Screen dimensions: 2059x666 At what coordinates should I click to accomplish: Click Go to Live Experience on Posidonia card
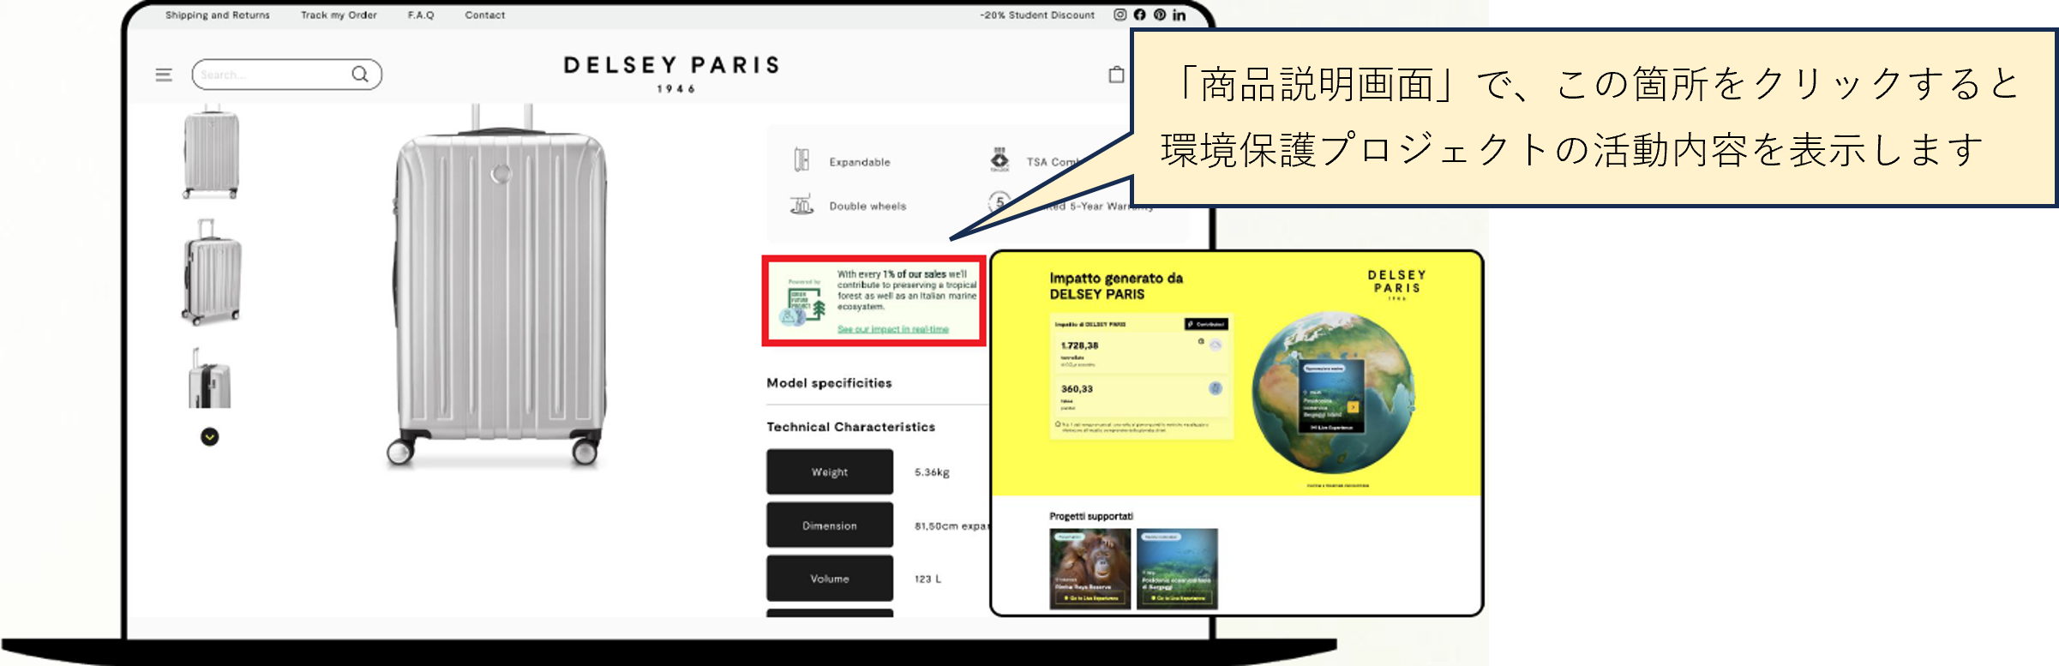pyautogui.click(x=1177, y=598)
